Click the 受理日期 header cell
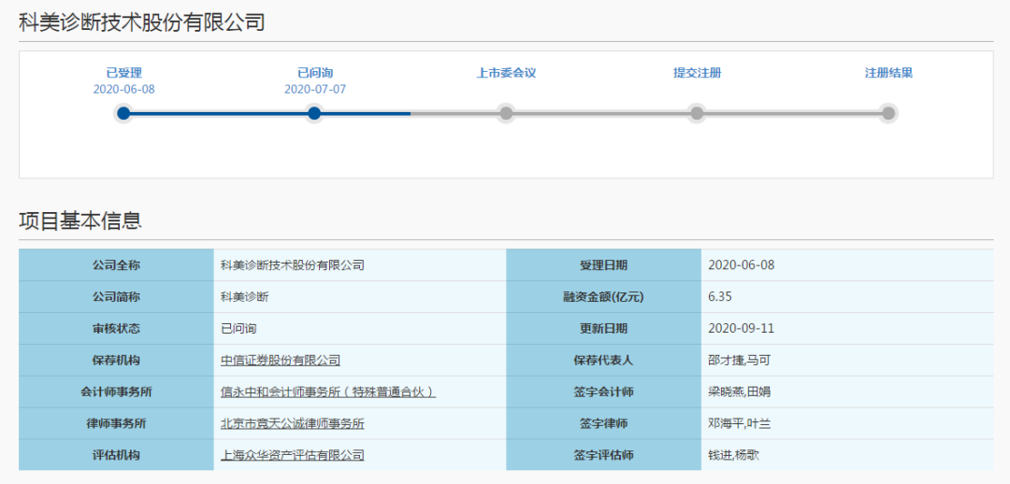1010x484 pixels. pyautogui.click(x=603, y=265)
